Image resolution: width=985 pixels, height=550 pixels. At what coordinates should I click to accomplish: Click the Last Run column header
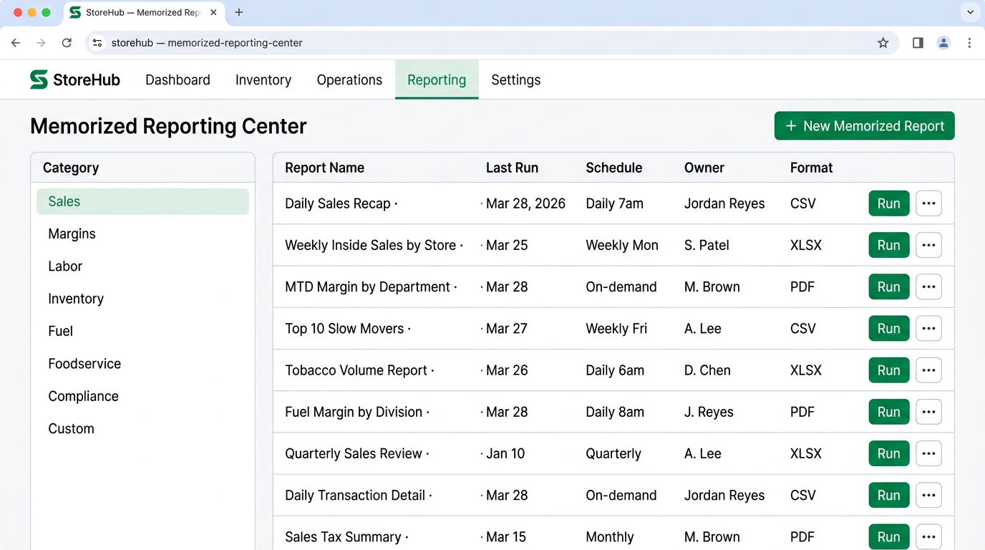click(x=512, y=168)
